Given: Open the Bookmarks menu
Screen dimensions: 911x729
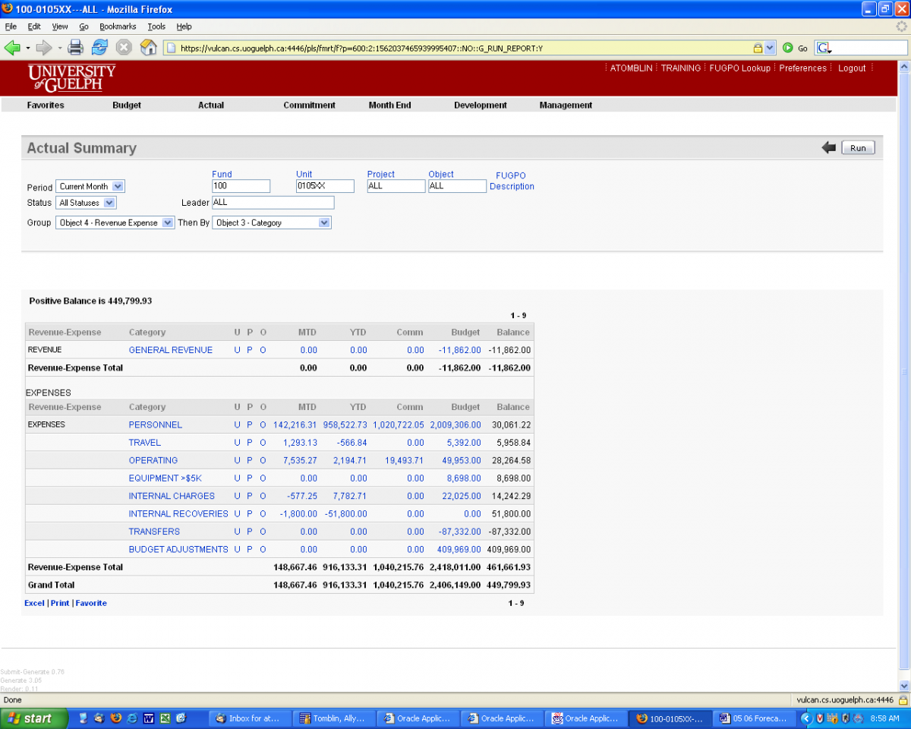Looking at the screenshot, I should [118, 27].
